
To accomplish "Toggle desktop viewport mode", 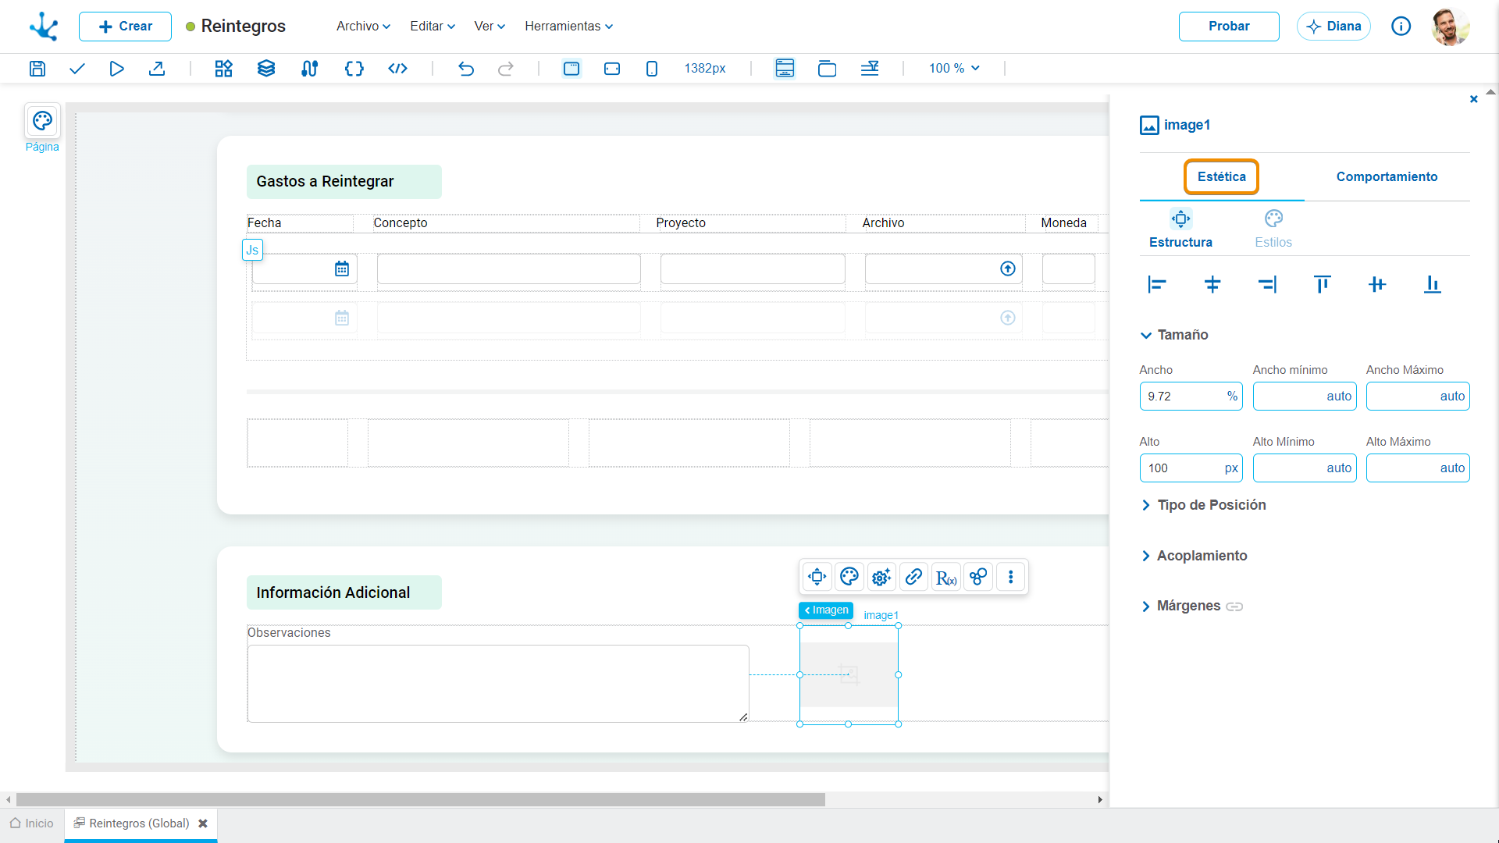I will pos(571,69).
